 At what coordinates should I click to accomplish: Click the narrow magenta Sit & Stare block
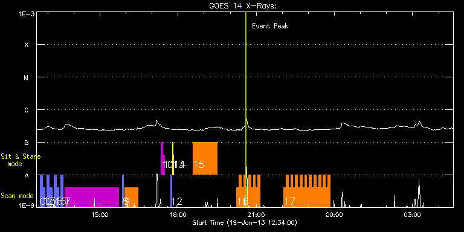click(162, 159)
